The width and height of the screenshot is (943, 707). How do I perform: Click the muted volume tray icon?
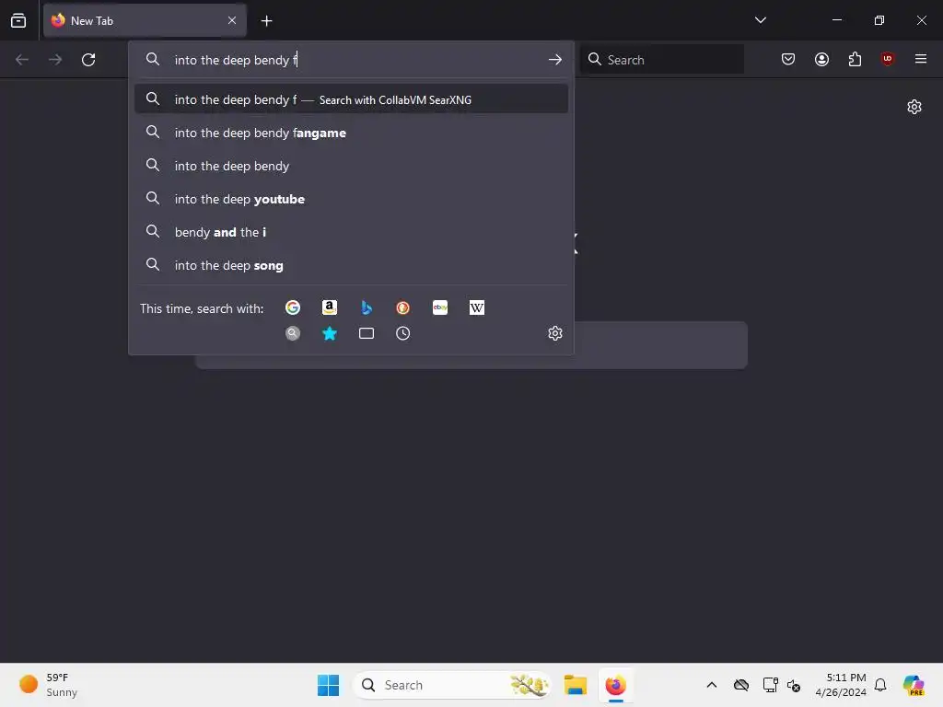click(794, 685)
